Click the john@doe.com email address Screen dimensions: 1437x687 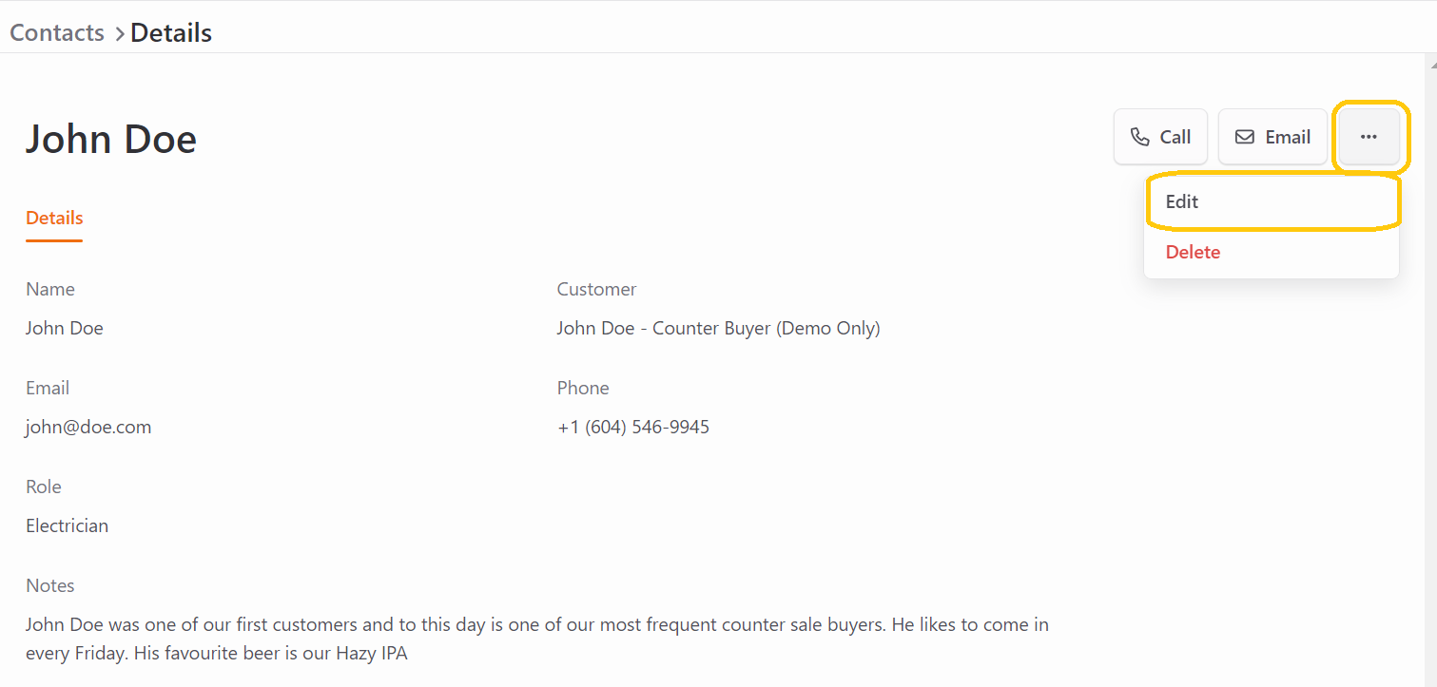[88, 427]
